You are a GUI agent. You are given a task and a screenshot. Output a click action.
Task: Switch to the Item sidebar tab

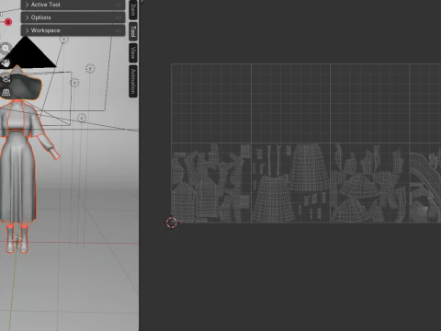(x=133, y=9)
